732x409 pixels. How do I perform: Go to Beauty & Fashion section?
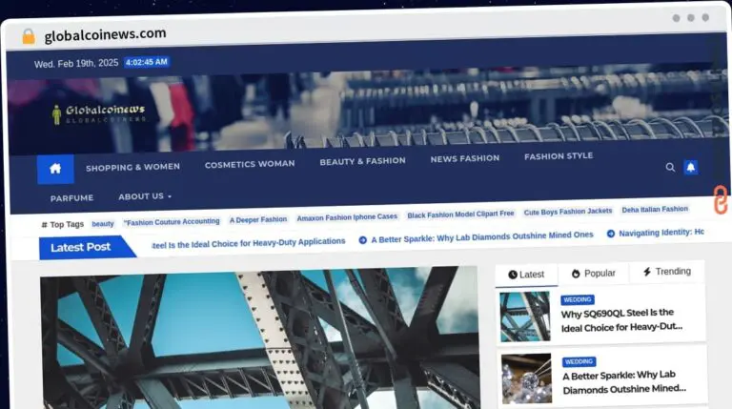click(363, 161)
